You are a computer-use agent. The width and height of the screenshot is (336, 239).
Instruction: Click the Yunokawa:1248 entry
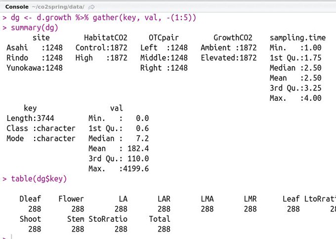(x=35, y=68)
